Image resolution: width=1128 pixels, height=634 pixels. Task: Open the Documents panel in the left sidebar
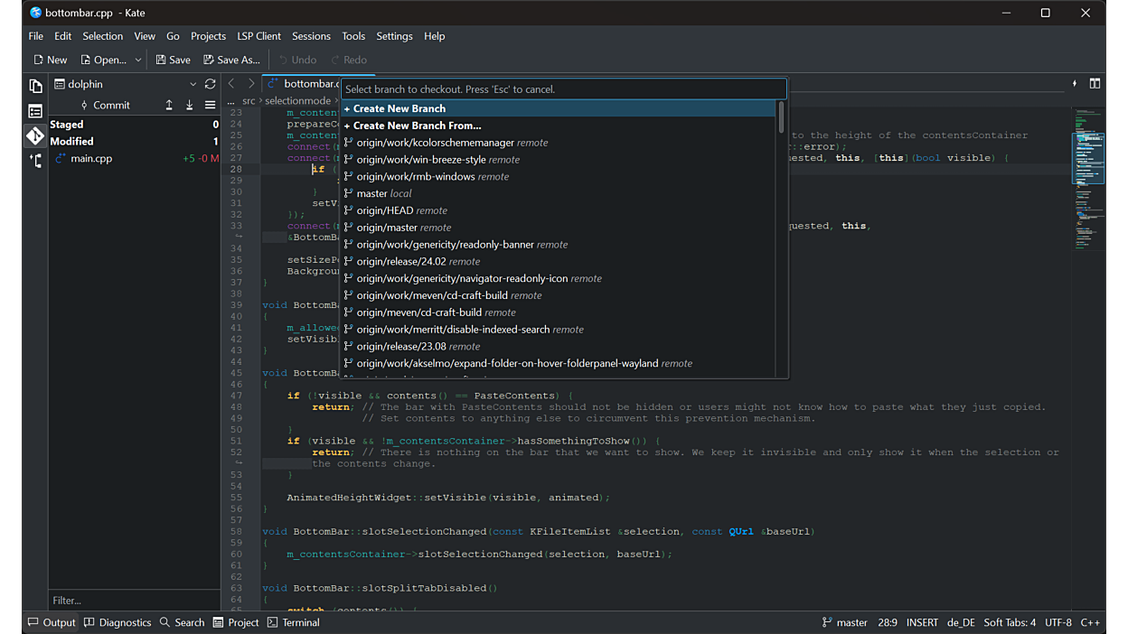(35, 87)
